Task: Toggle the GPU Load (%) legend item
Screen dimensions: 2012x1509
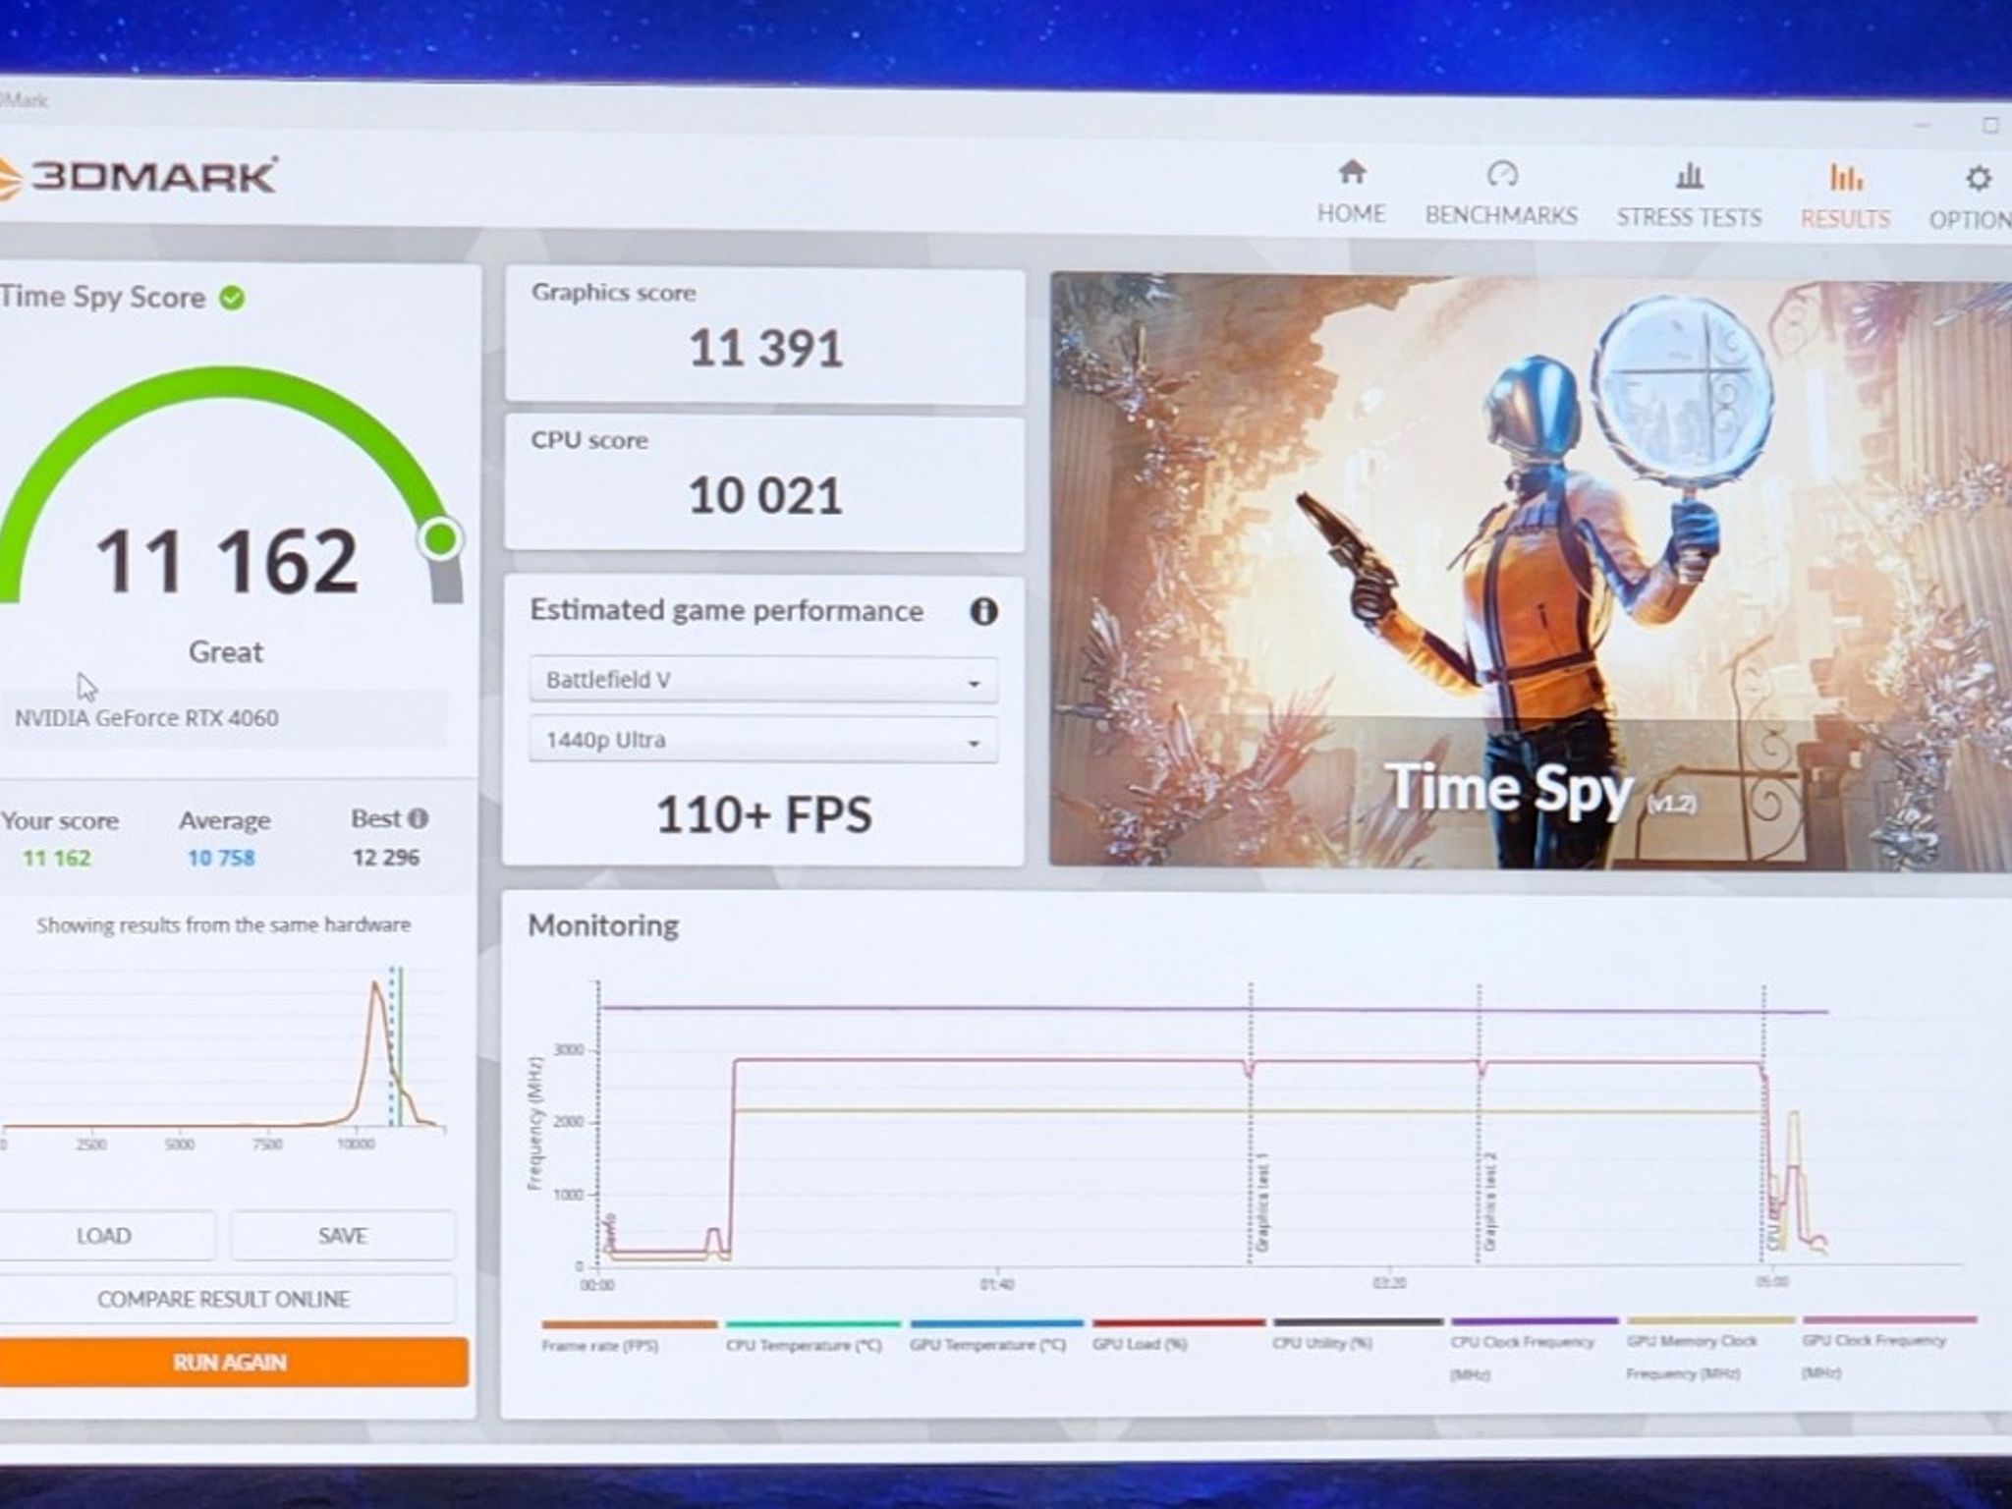Action: pyautogui.click(x=1178, y=1337)
